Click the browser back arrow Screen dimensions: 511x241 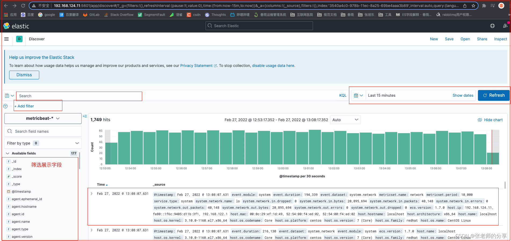[x=6, y=6]
